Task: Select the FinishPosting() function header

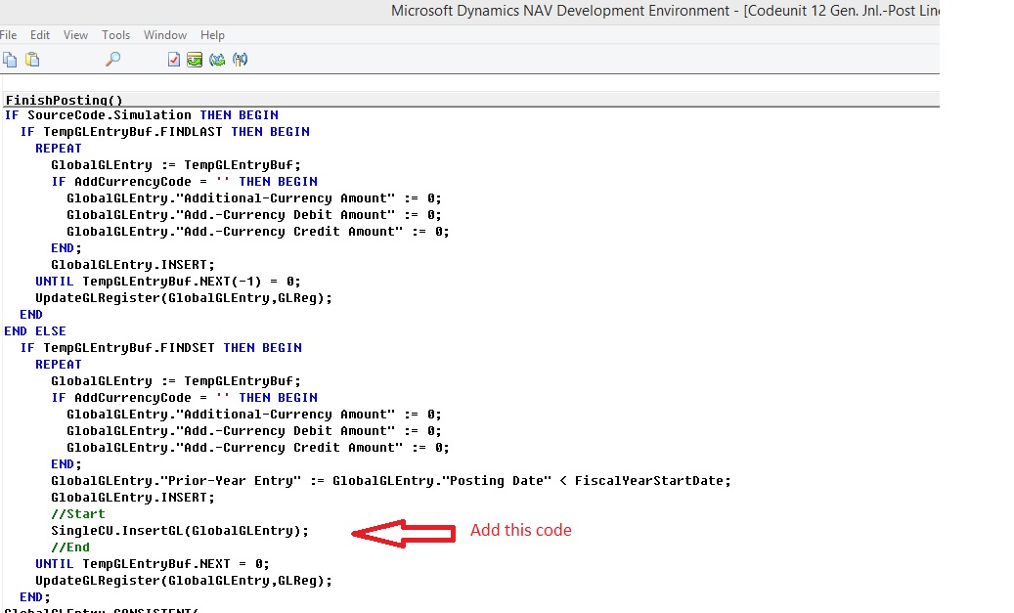Action: pos(62,100)
